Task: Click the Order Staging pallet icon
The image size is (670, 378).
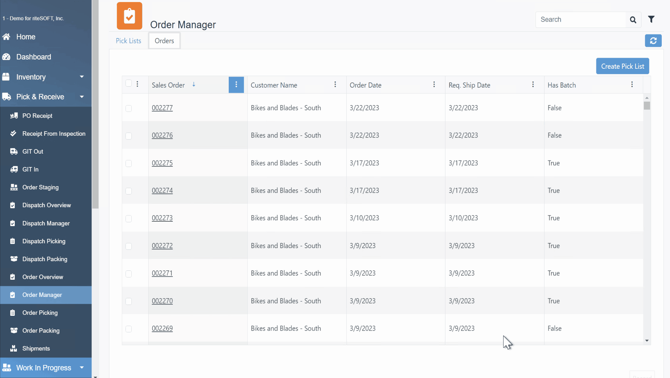Action: pyautogui.click(x=14, y=187)
